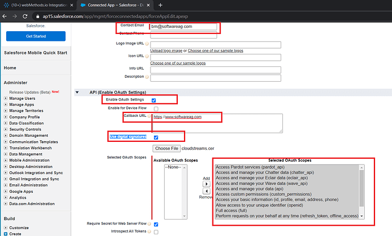Open Outlook Integration and Sync

click(36, 173)
